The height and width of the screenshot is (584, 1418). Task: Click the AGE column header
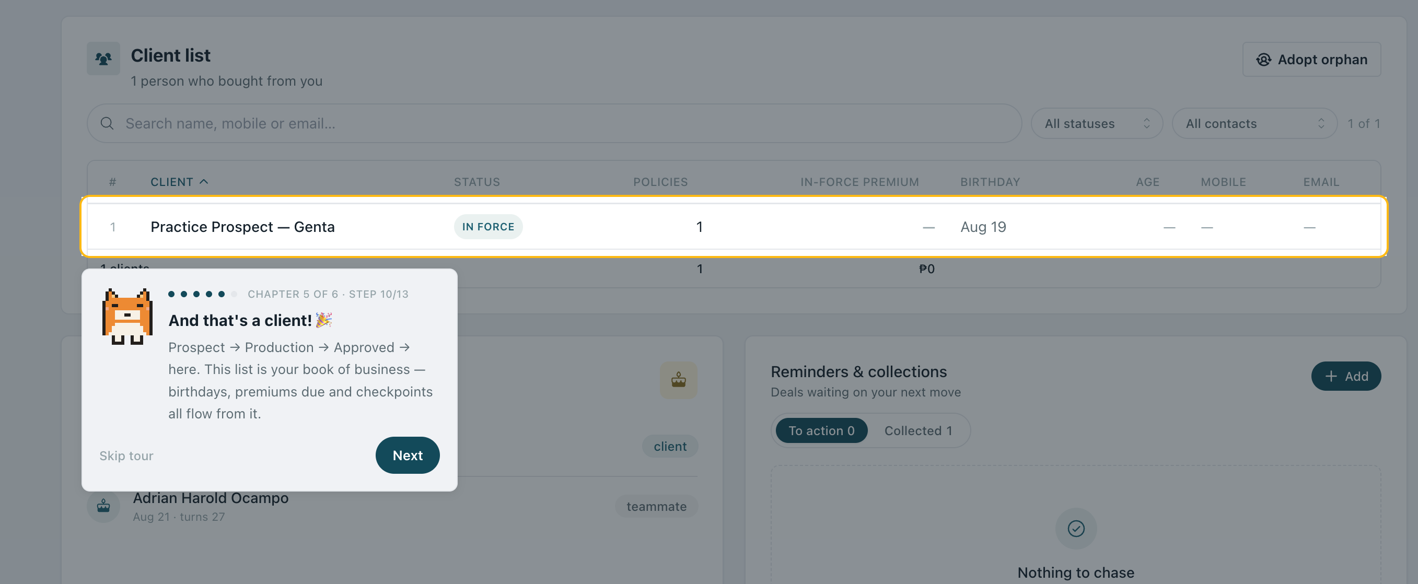tap(1147, 182)
